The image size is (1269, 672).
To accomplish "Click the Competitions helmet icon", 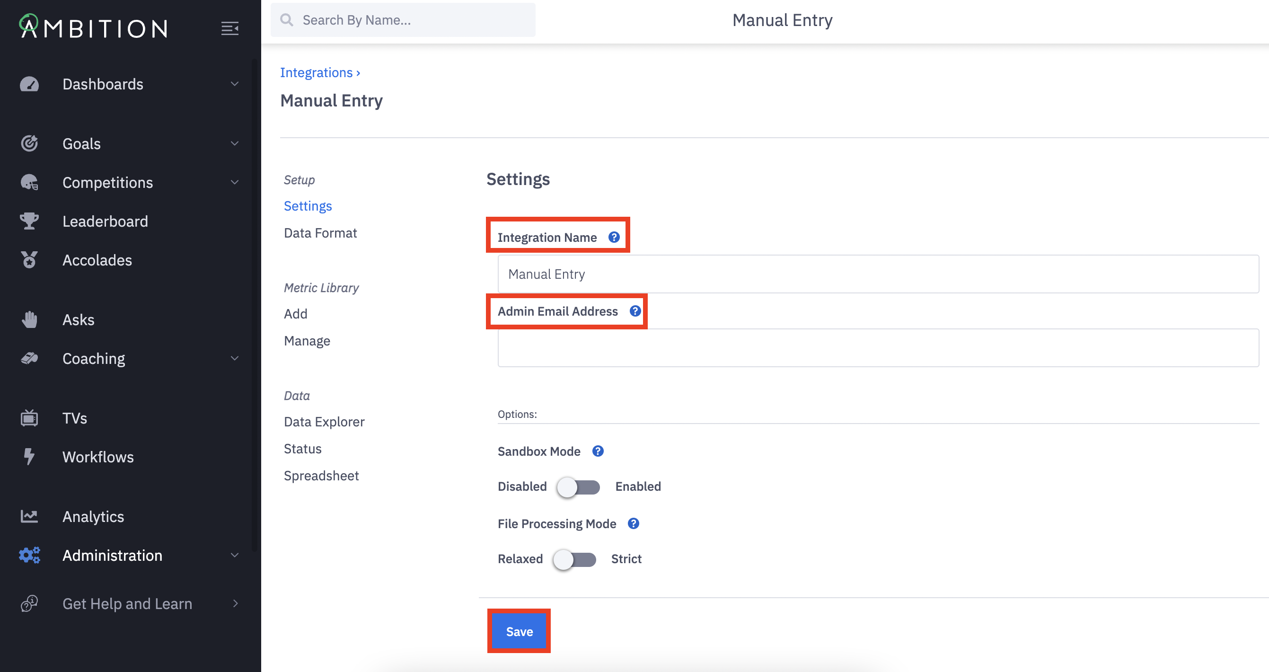I will [29, 183].
